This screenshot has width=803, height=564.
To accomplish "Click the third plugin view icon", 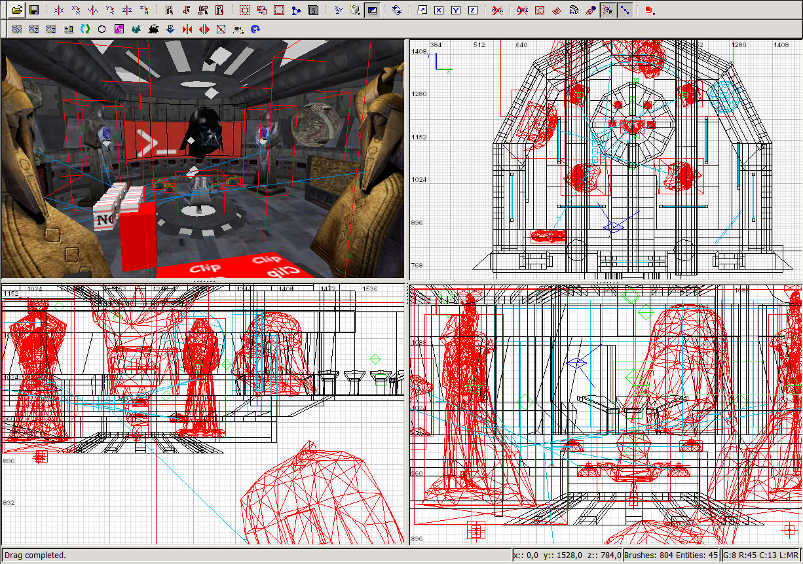I will (51, 29).
